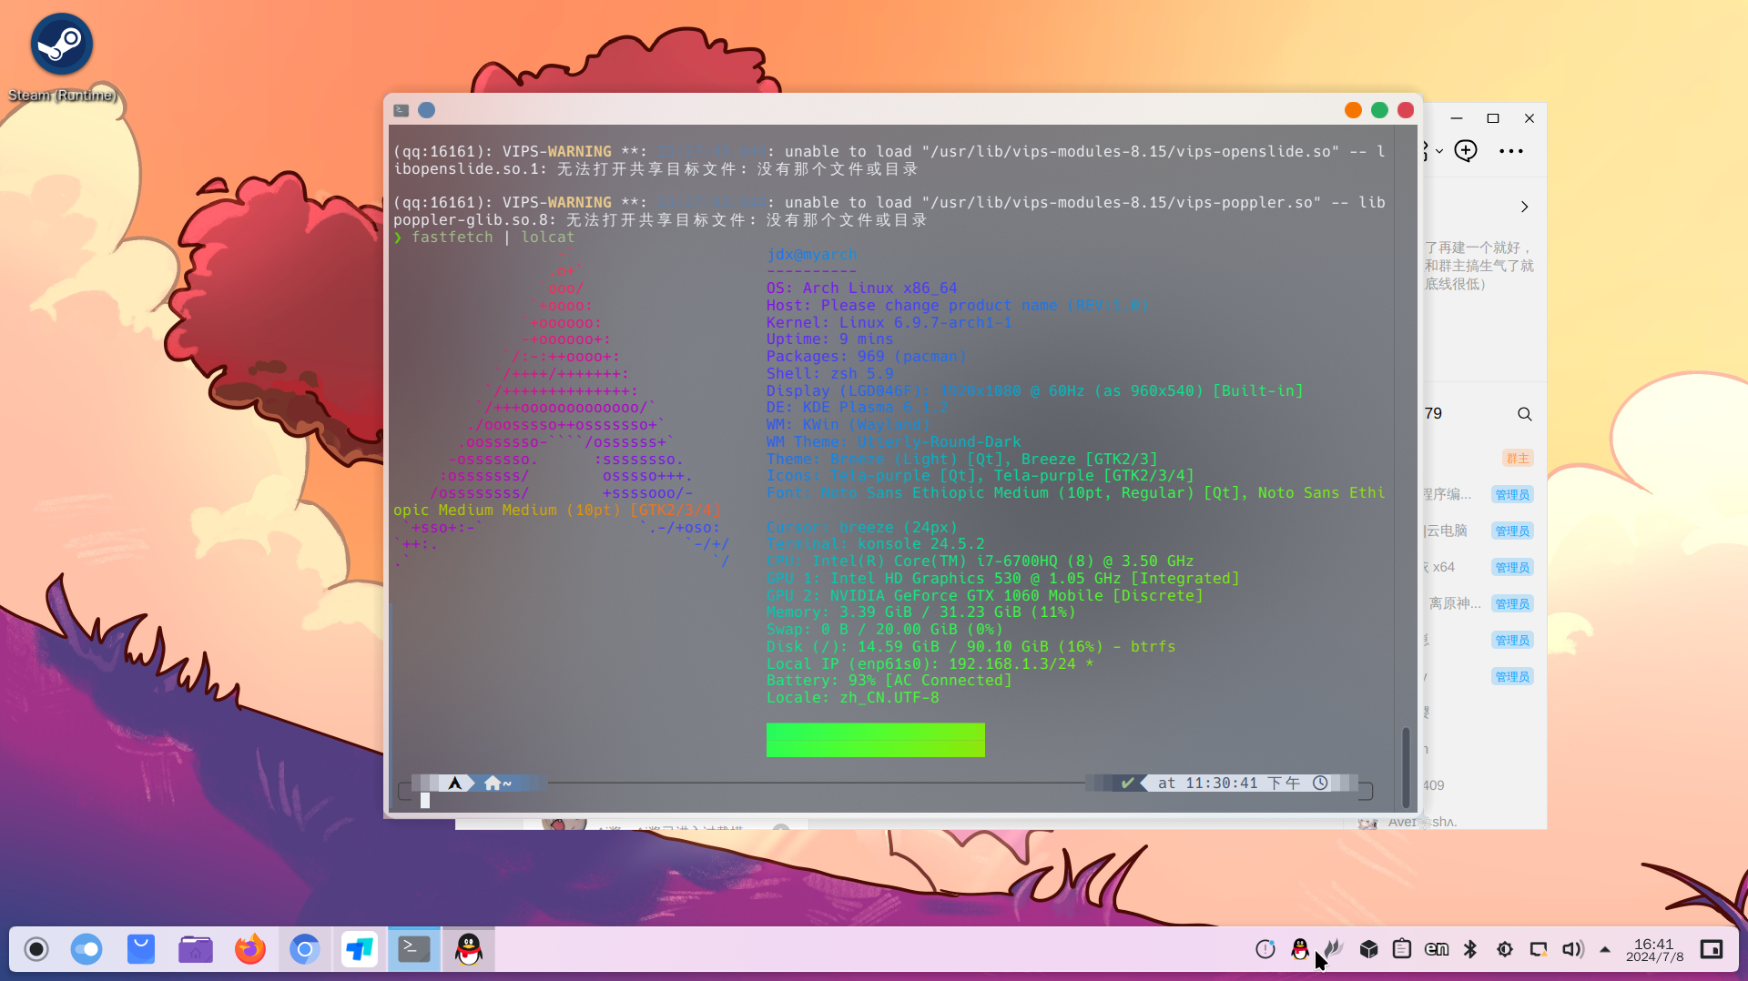This screenshot has width=1748, height=981.
Task: Click the terminal icon in Konsole title bar
Action: (401, 110)
